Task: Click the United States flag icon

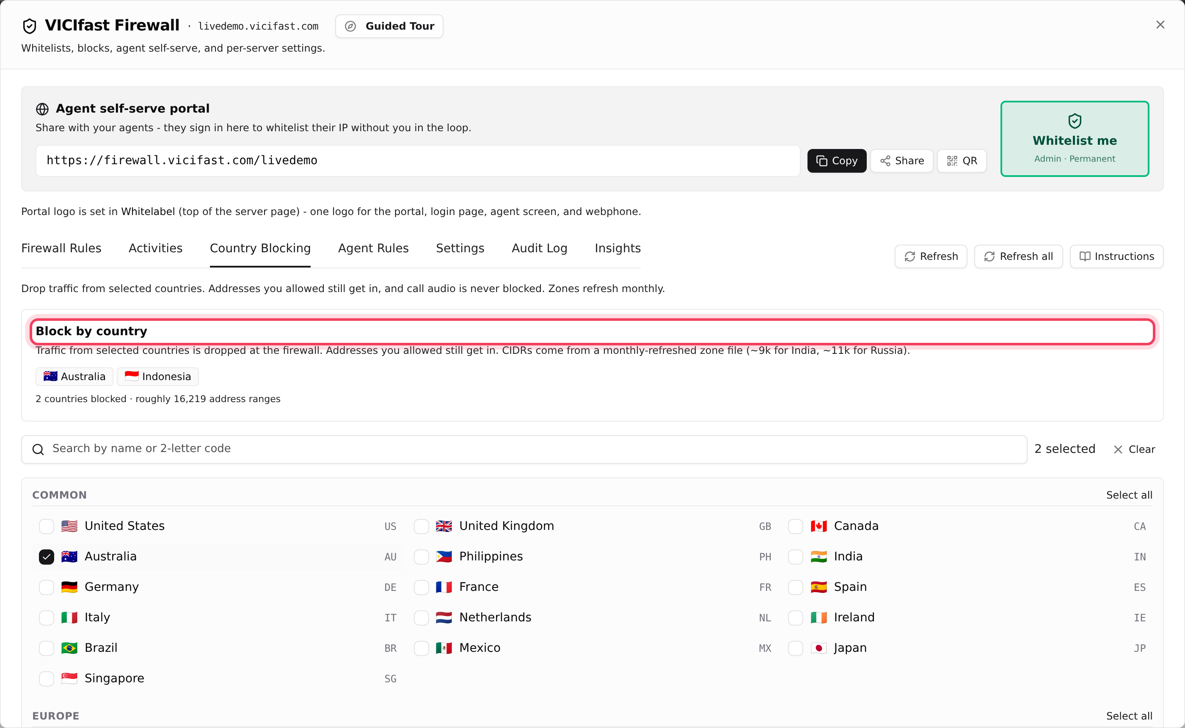Action: [69, 526]
